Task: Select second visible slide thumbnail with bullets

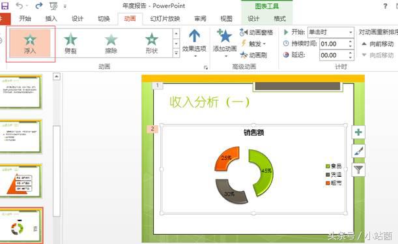Action: [21, 137]
